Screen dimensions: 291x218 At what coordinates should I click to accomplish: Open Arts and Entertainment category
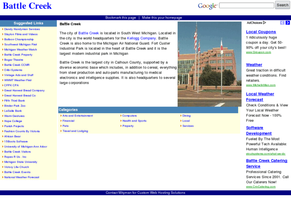78,116
